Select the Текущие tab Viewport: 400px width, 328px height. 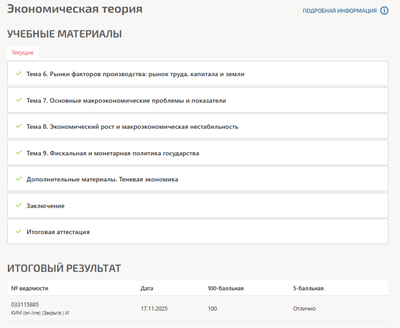(x=23, y=53)
